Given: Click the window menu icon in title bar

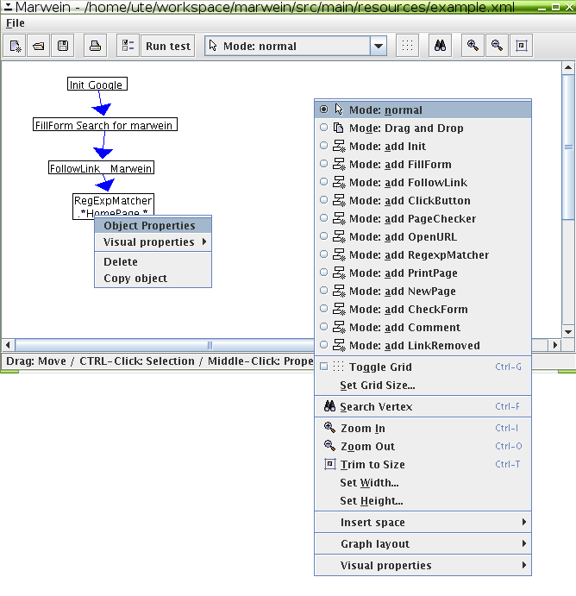Looking at the screenshot, I should [x=9, y=6].
